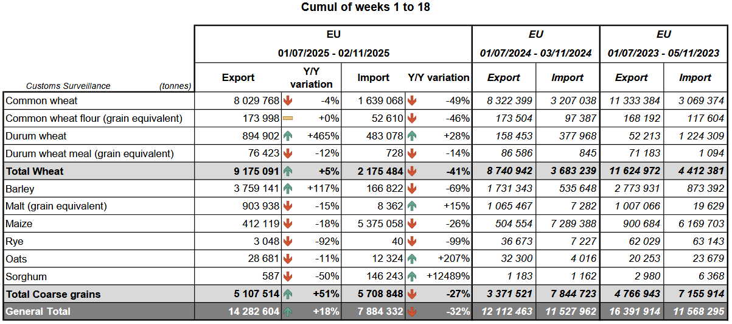Screen dimensions: 732x324
Task: Click the green up arrow for Barley export variation
Action: pyautogui.click(x=288, y=189)
